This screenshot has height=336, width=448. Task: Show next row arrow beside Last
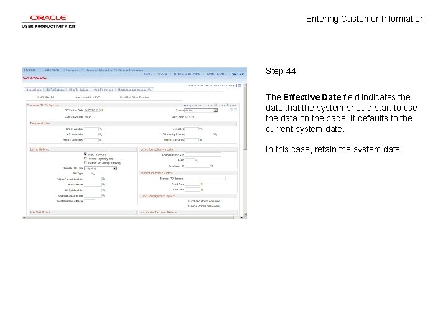tap(228, 105)
